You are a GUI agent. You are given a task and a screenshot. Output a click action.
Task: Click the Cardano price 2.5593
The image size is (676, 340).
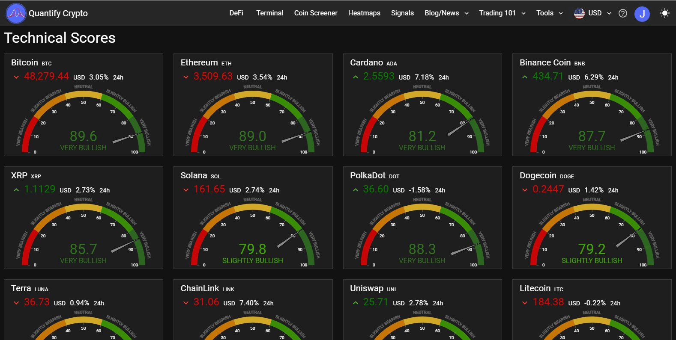click(x=379, y=76)
